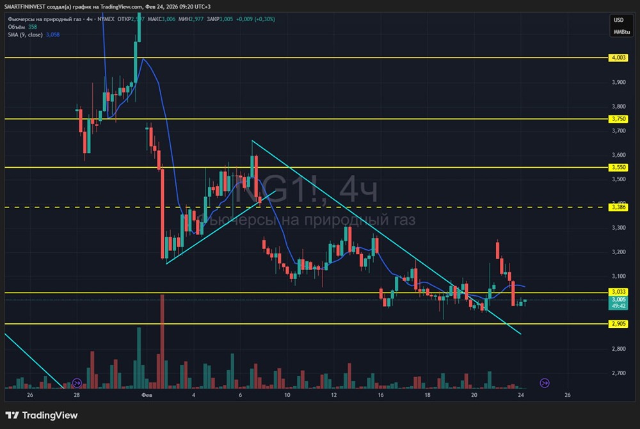
Task: Click date 10 on the time axis
Action: click(287, 395)
